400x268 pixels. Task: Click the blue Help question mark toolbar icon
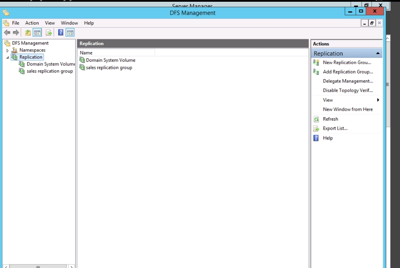click(x=61, y=32)
